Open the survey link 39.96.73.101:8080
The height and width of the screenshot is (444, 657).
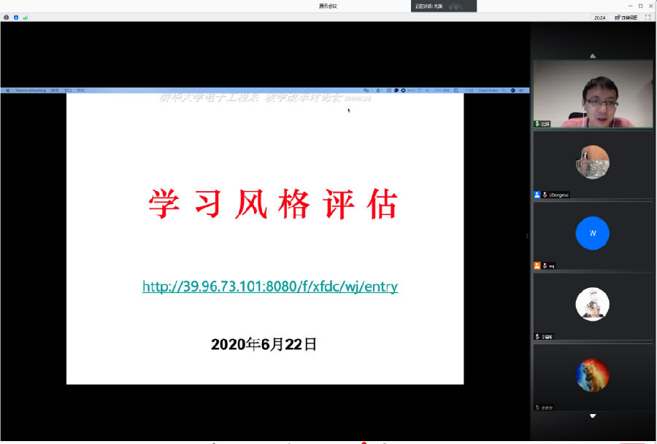[x=270, y=286]
